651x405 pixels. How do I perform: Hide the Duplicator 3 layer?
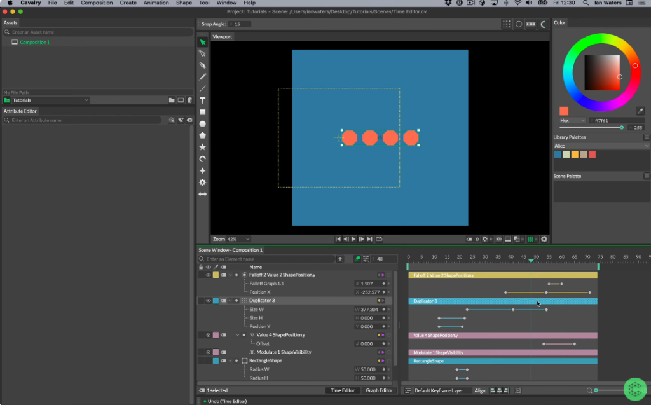click(208, 301)
